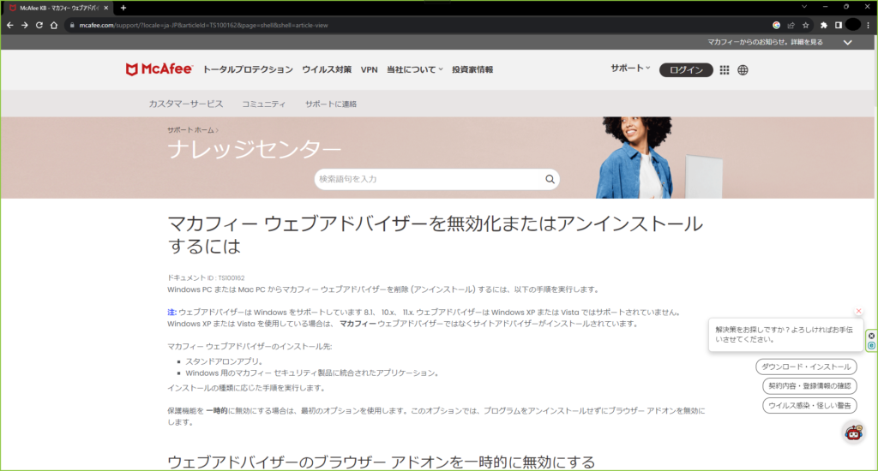878x471 pixels.
Task: Click the chat popup message text
Action: (x=784, y=335)
